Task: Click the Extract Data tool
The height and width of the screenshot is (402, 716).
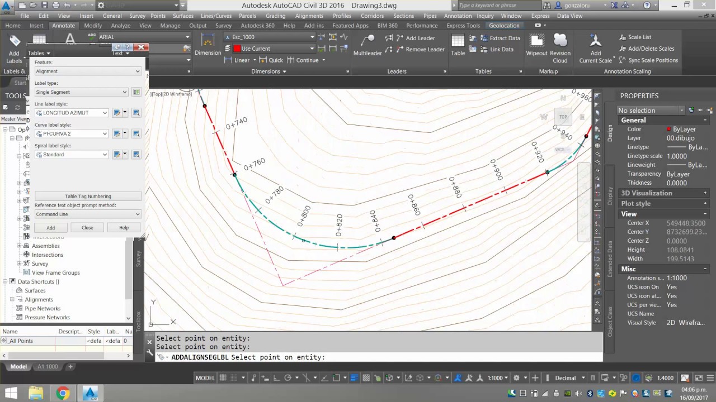Action: [x=500, y=38]
